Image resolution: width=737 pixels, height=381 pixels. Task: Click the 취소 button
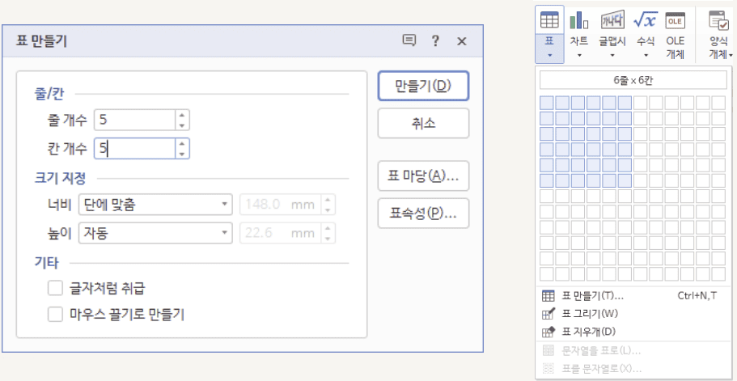pos(423,123)
